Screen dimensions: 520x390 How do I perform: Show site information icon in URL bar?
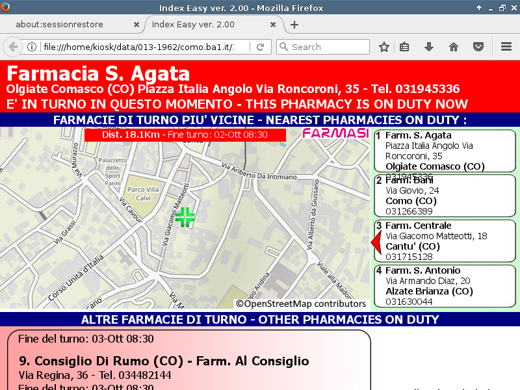click(31, 47)
